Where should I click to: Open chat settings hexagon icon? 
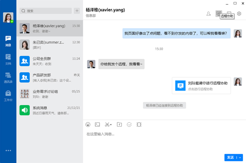[x=239, y=13]
